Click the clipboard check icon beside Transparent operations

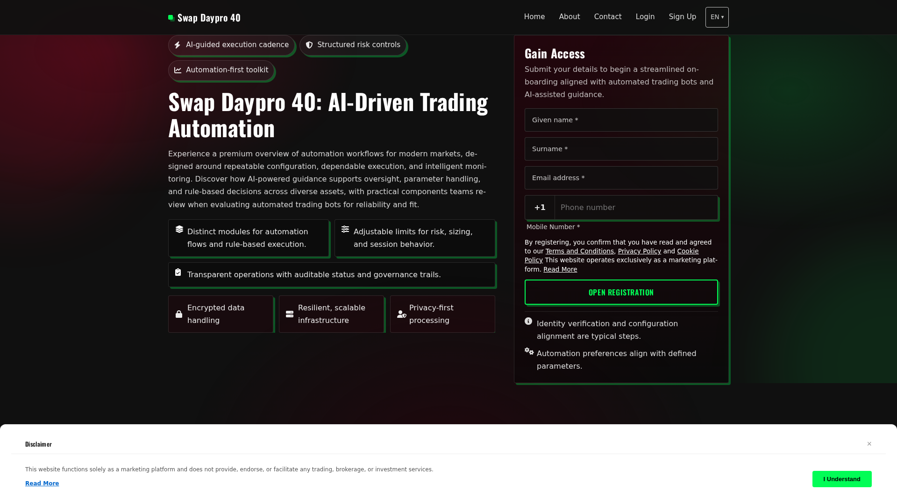click(x=178, y=272)
